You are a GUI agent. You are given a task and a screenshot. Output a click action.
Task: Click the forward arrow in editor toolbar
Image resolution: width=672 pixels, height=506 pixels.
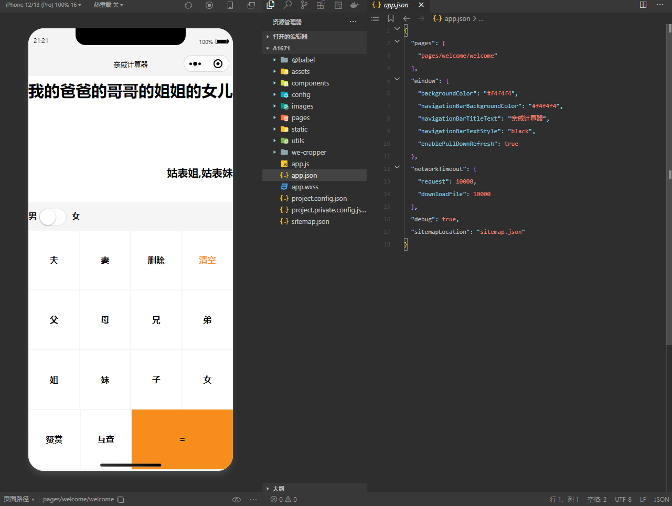coord(421,18)
